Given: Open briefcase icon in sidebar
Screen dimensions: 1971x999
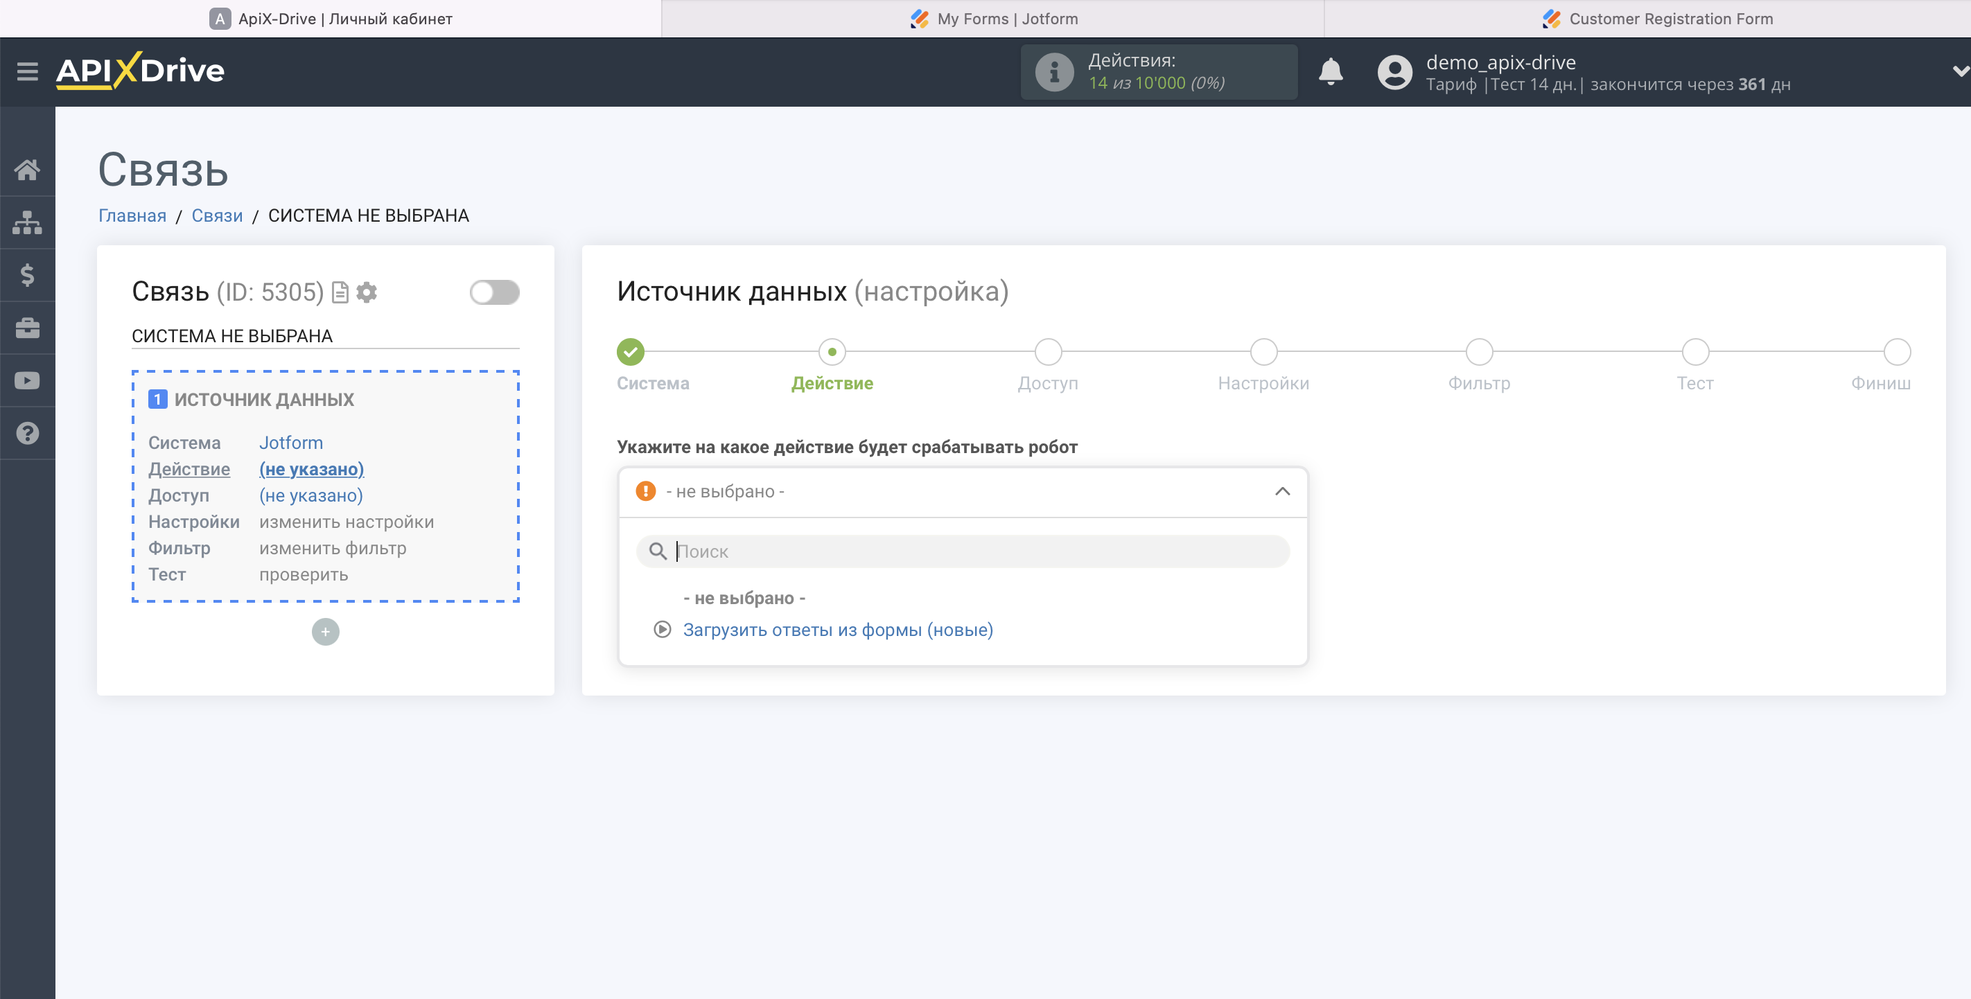Looking at the screenshot, I should point(28,328).
